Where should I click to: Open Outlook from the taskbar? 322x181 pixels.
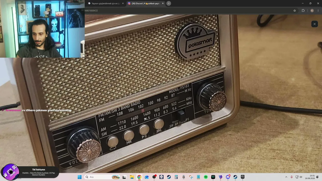pyautogui.click(x=146, y=177)
